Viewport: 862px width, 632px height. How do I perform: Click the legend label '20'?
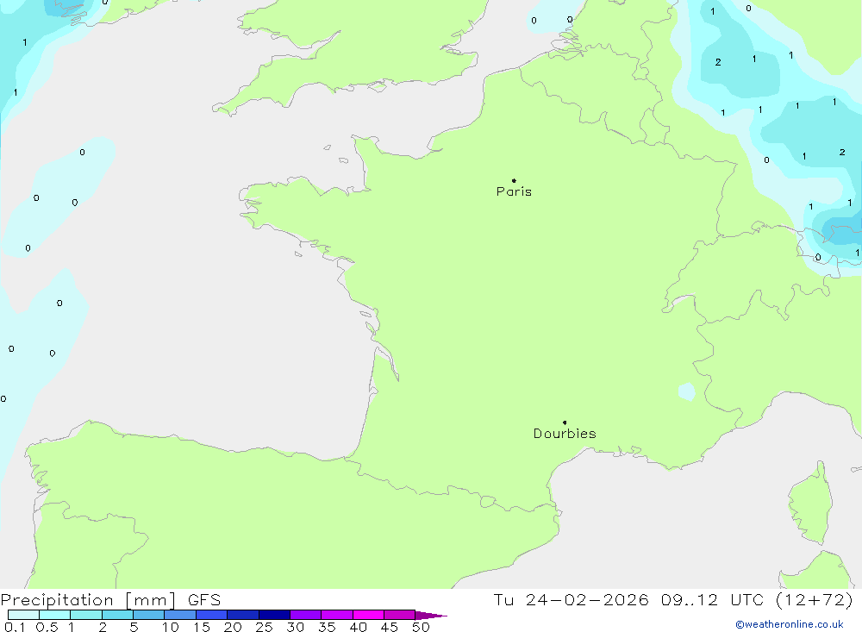coord(233,627)
